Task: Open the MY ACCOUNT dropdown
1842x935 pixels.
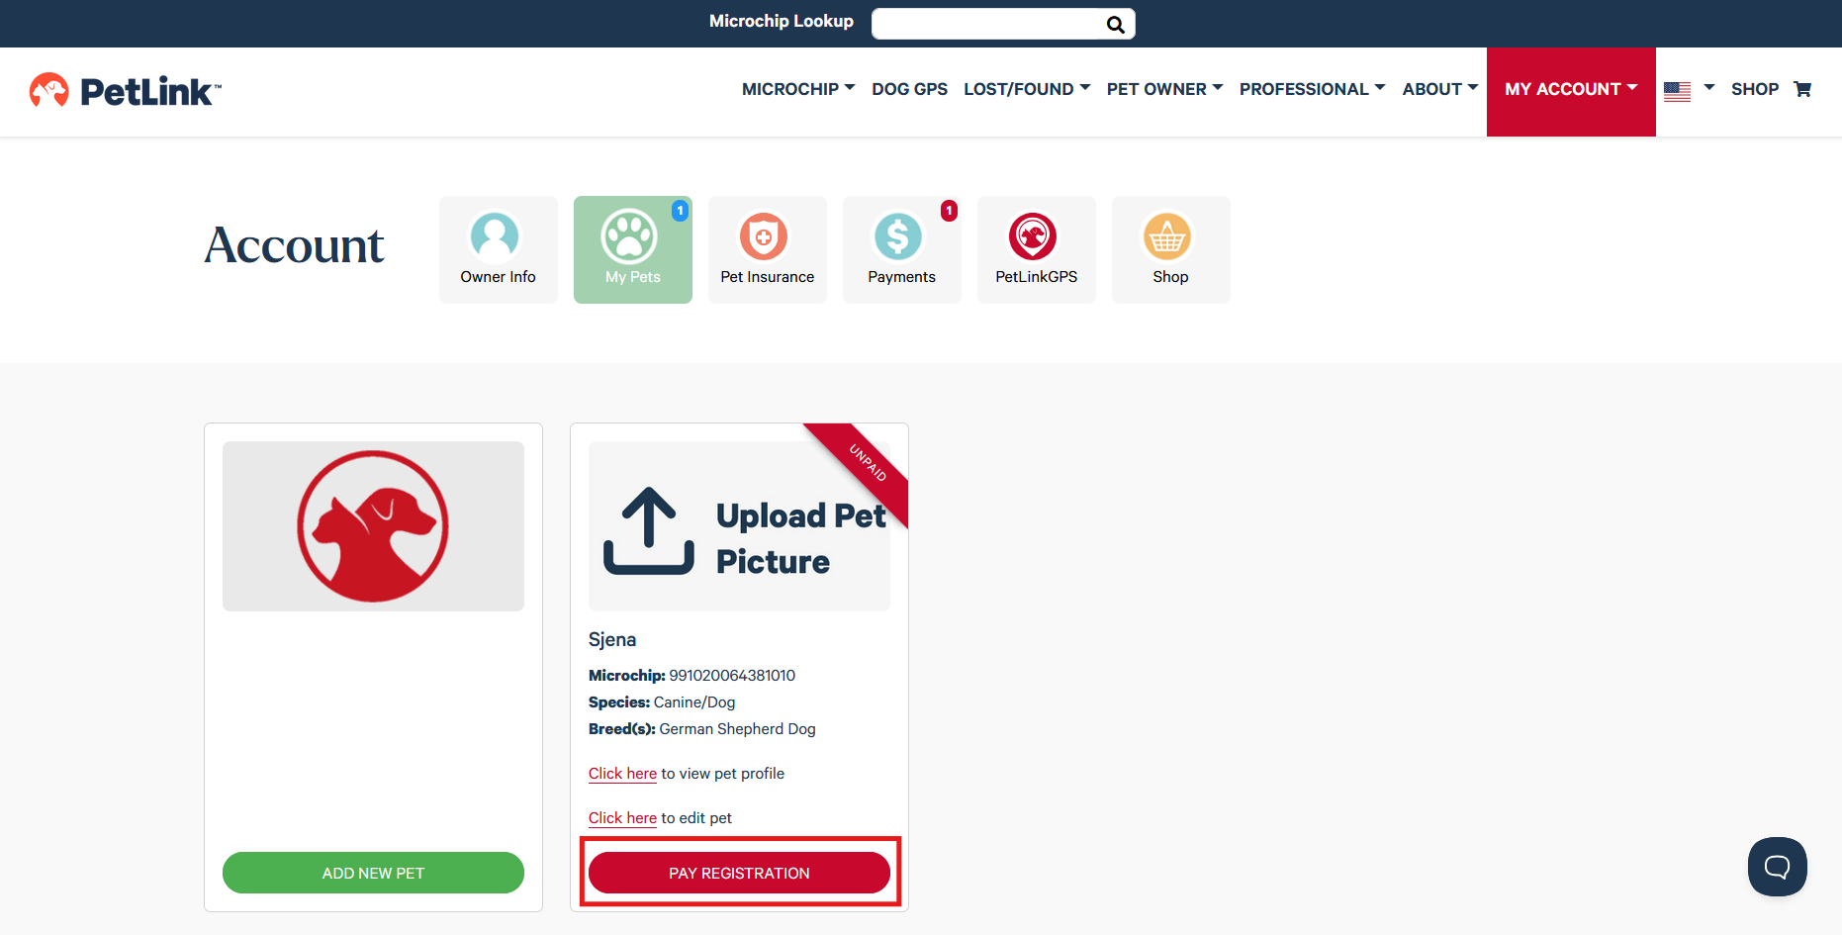Action: (x=1571, y=91)
